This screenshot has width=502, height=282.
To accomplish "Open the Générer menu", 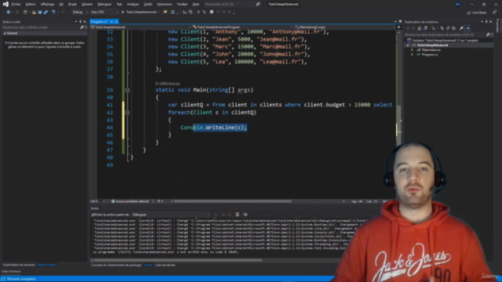I will pyautogui.click(x=87, y=4).
